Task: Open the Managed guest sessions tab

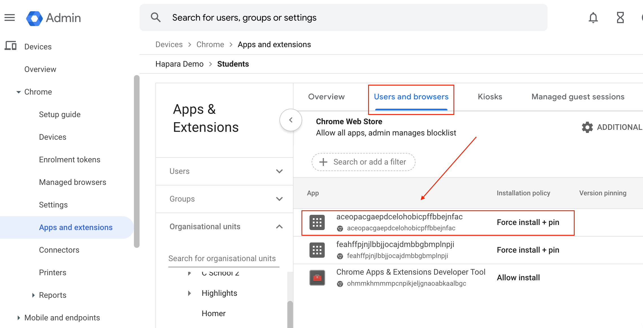Action: coord(578,97)
